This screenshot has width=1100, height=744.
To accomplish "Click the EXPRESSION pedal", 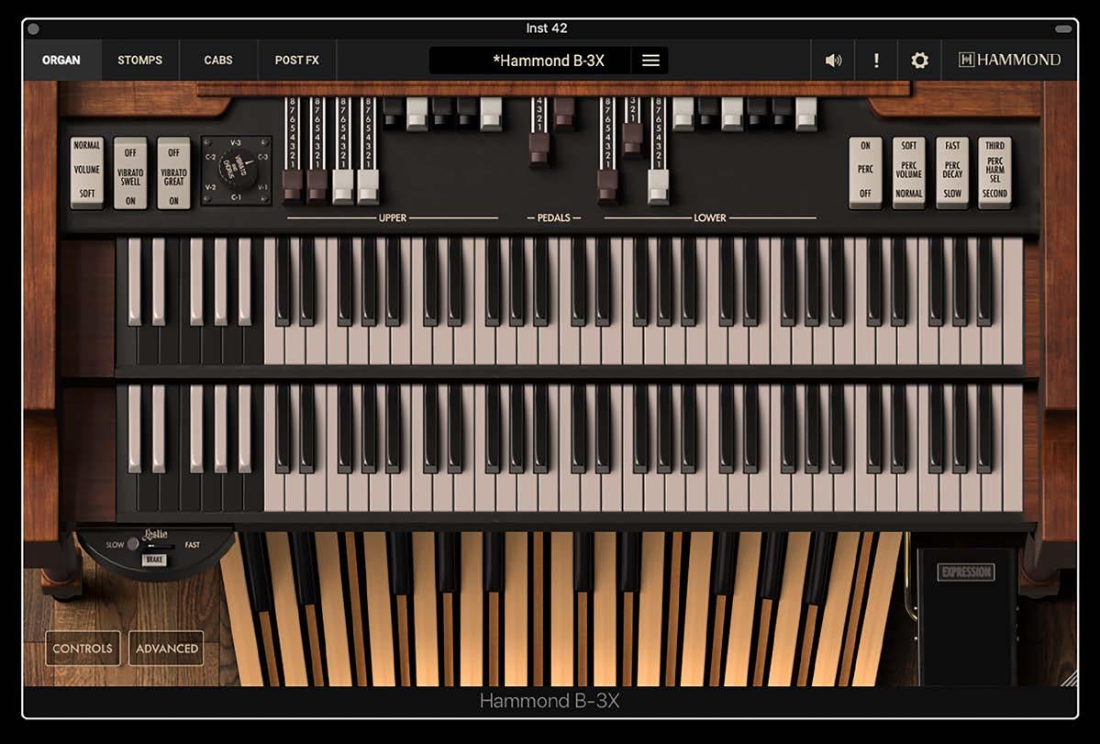I will pyautogui.click(x=966, y=616).
